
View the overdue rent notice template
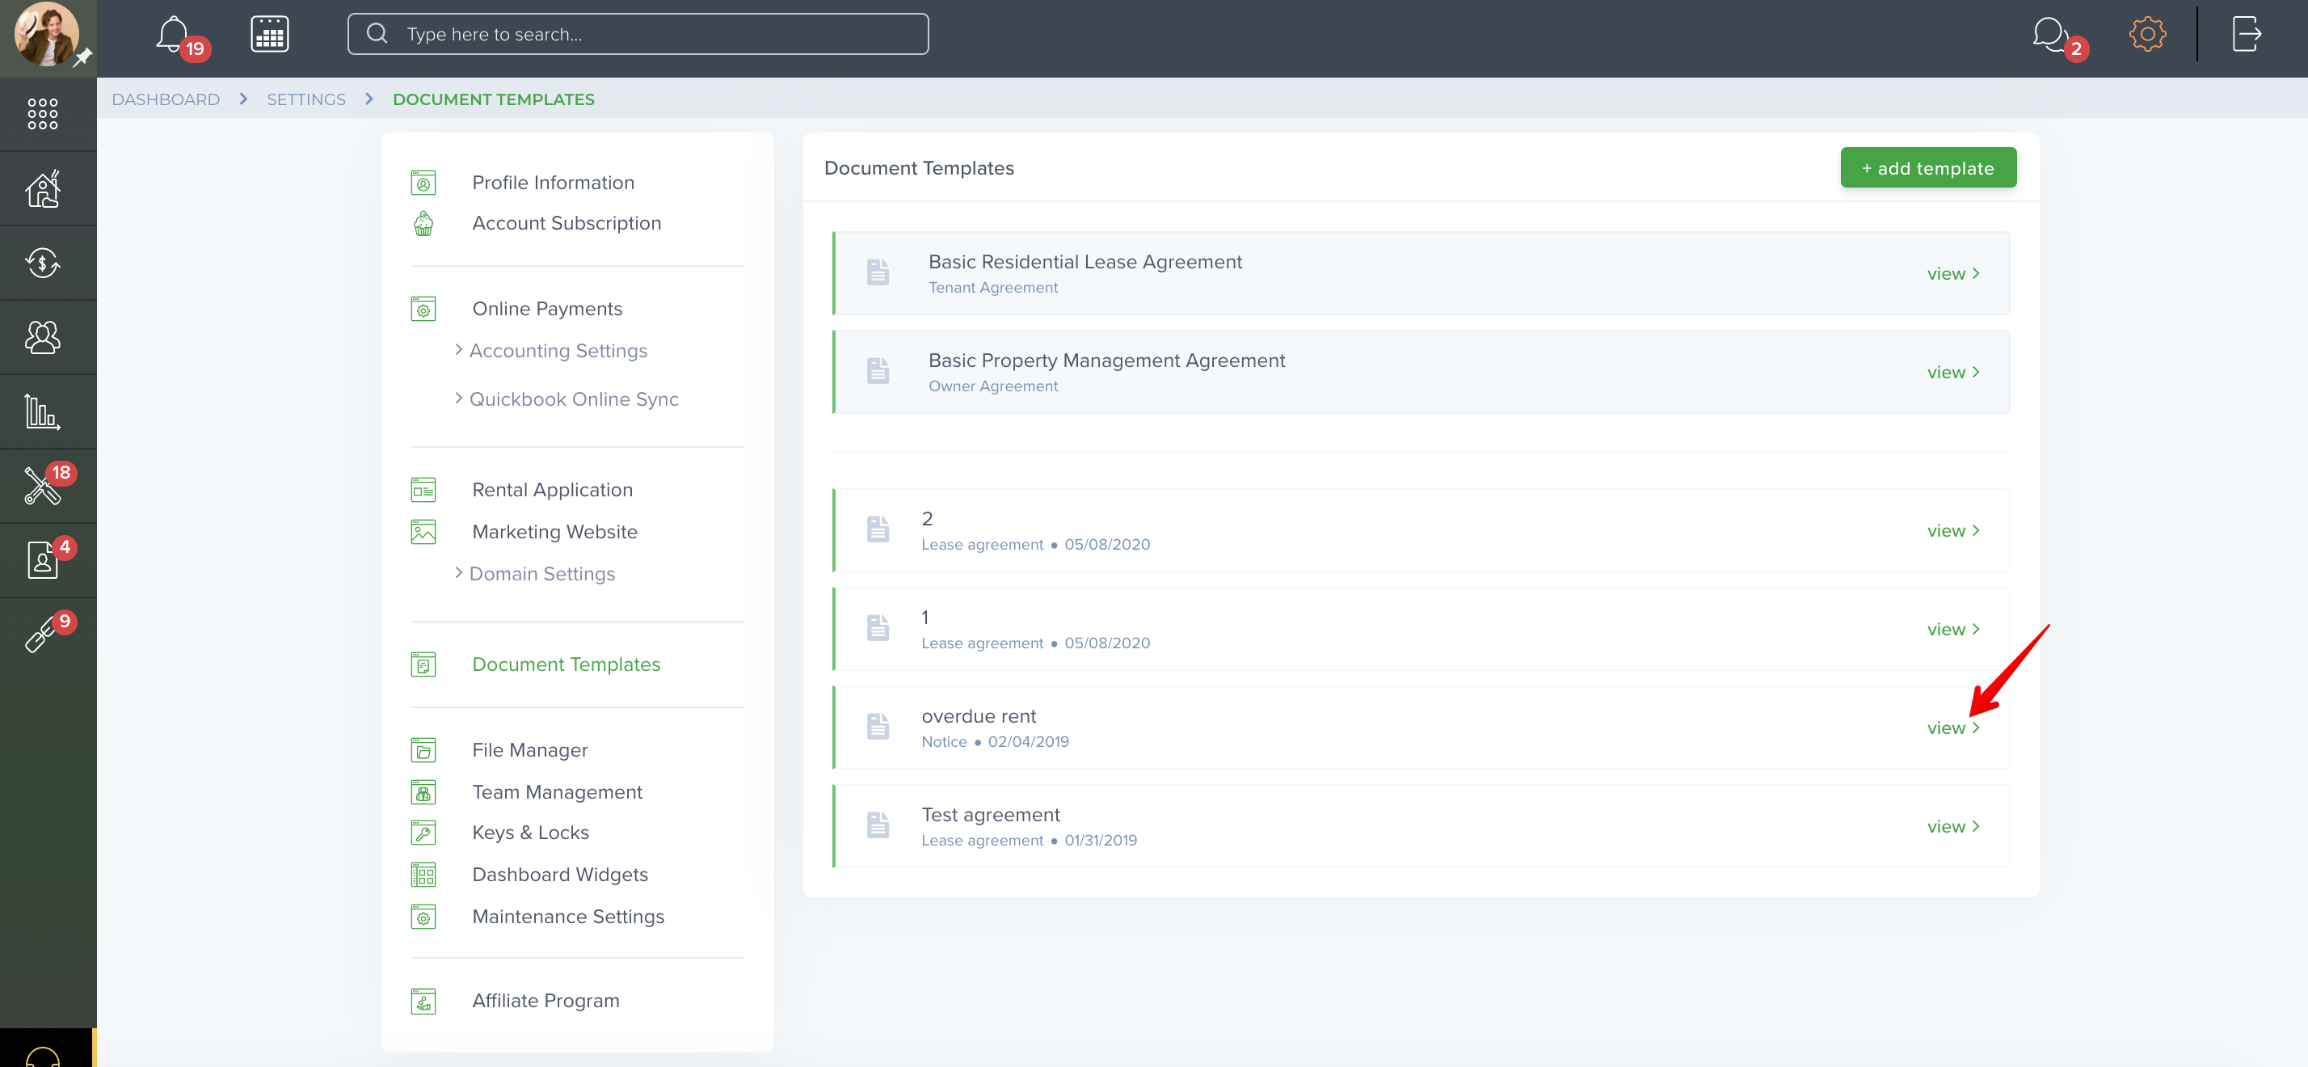pyautogui.click(x=1952, y=728)
